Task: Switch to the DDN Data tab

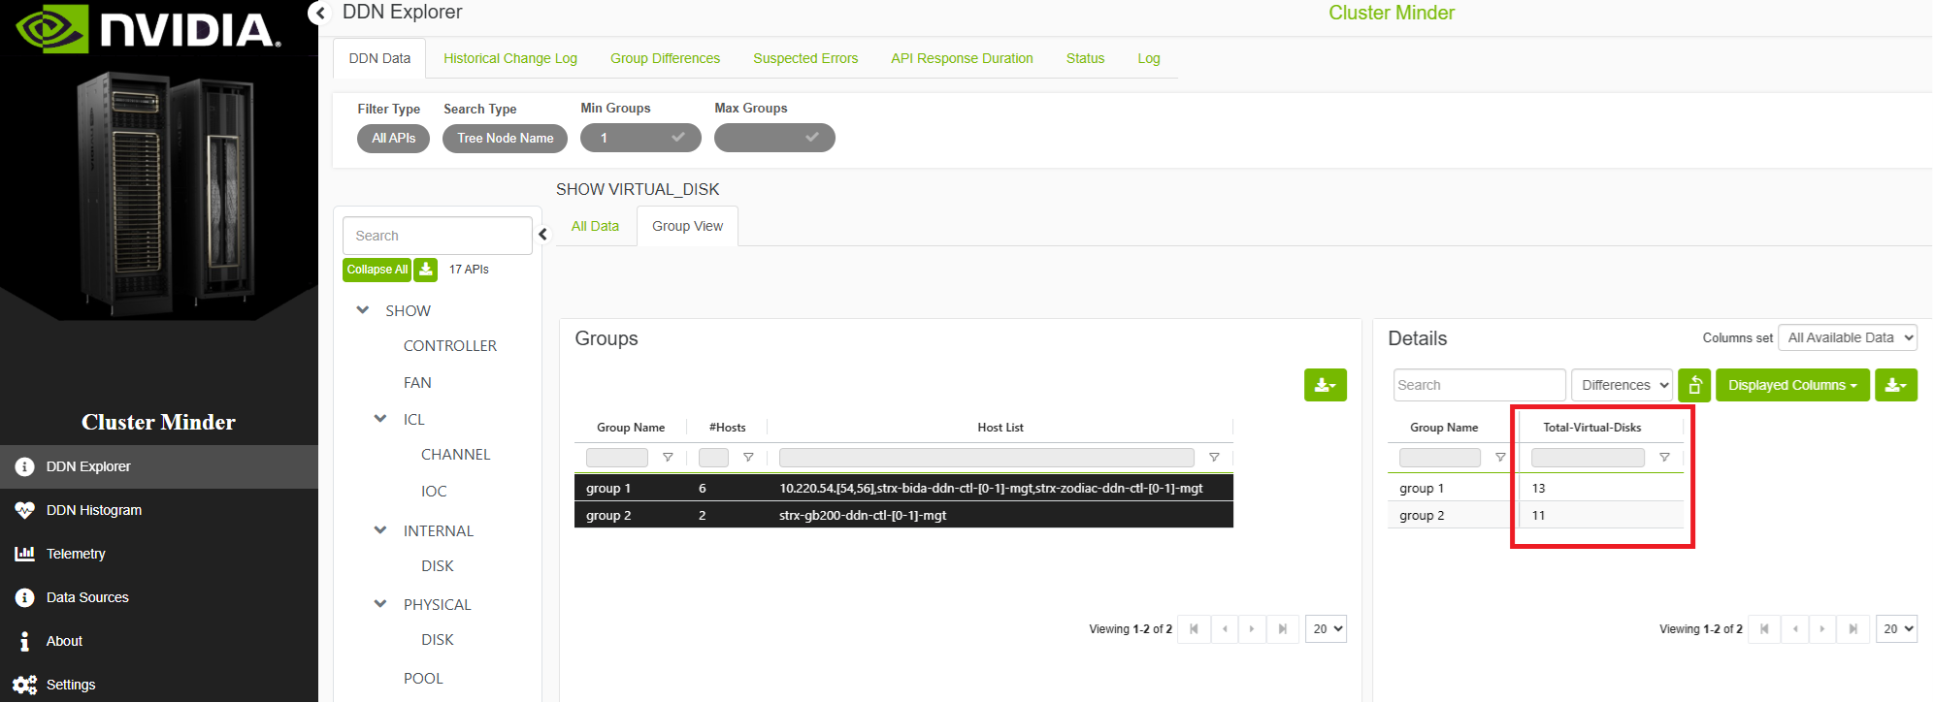Action: (379, 58)
